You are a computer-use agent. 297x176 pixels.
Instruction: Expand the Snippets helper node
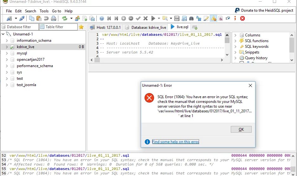click(235, 52)
